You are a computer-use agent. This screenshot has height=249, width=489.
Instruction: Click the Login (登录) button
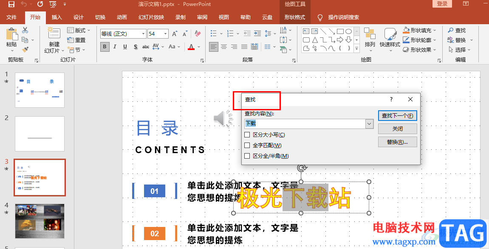(442, 4)
